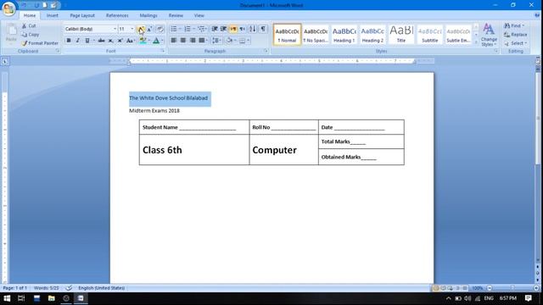543x305 pixels.
Task: Click the zoom slider handle
Action: (512, 288)
